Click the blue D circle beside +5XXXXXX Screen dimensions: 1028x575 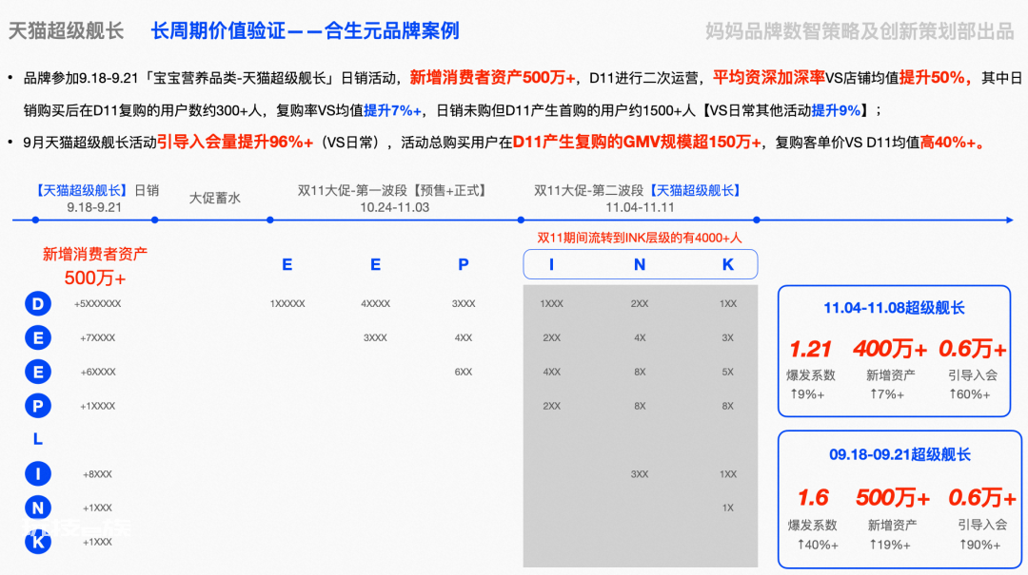(x=38, y=304)
